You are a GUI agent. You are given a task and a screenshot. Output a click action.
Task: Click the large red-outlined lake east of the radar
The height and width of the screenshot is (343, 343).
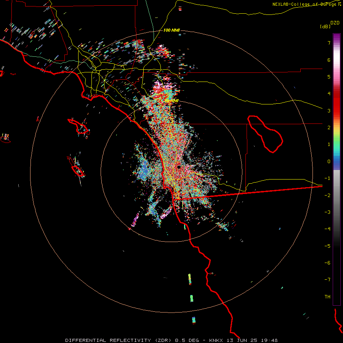[265, 134]
